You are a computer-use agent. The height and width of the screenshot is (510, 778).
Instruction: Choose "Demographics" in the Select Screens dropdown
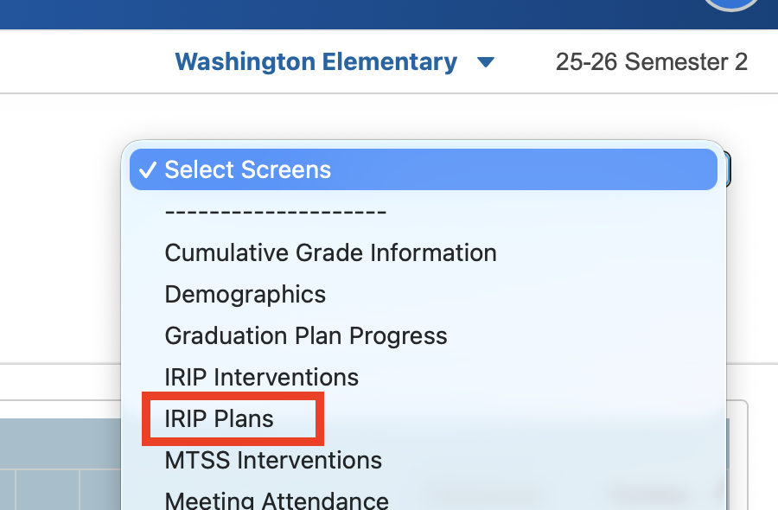pyautogui.click(x=245, y=294)
